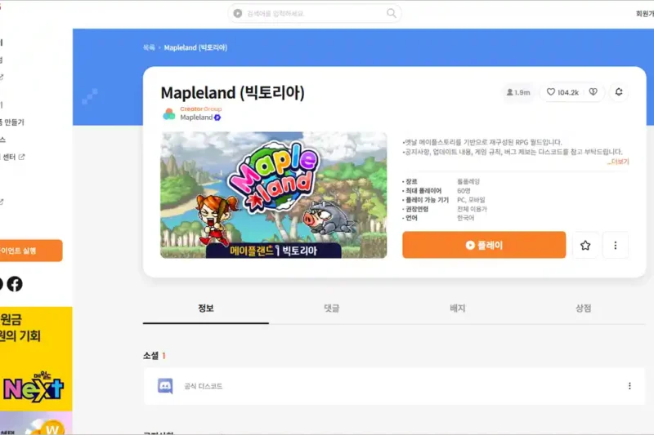Click the PC, 모바일 device value
Image resolution: width=654 pixels, height=435 pixels.
[471, 200]
